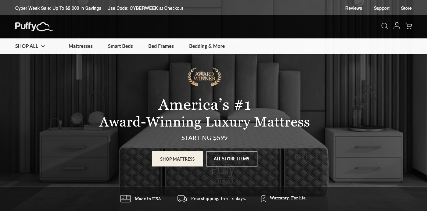Click 'Free shipping. In 1 - 2 days.' text
The height and width of the screenshot is (211, 427).
click(218, 198)
